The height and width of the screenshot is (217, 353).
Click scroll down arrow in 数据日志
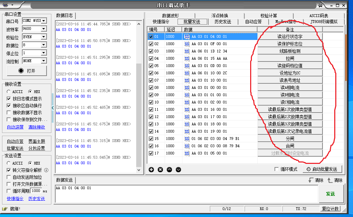coord(139,170)
